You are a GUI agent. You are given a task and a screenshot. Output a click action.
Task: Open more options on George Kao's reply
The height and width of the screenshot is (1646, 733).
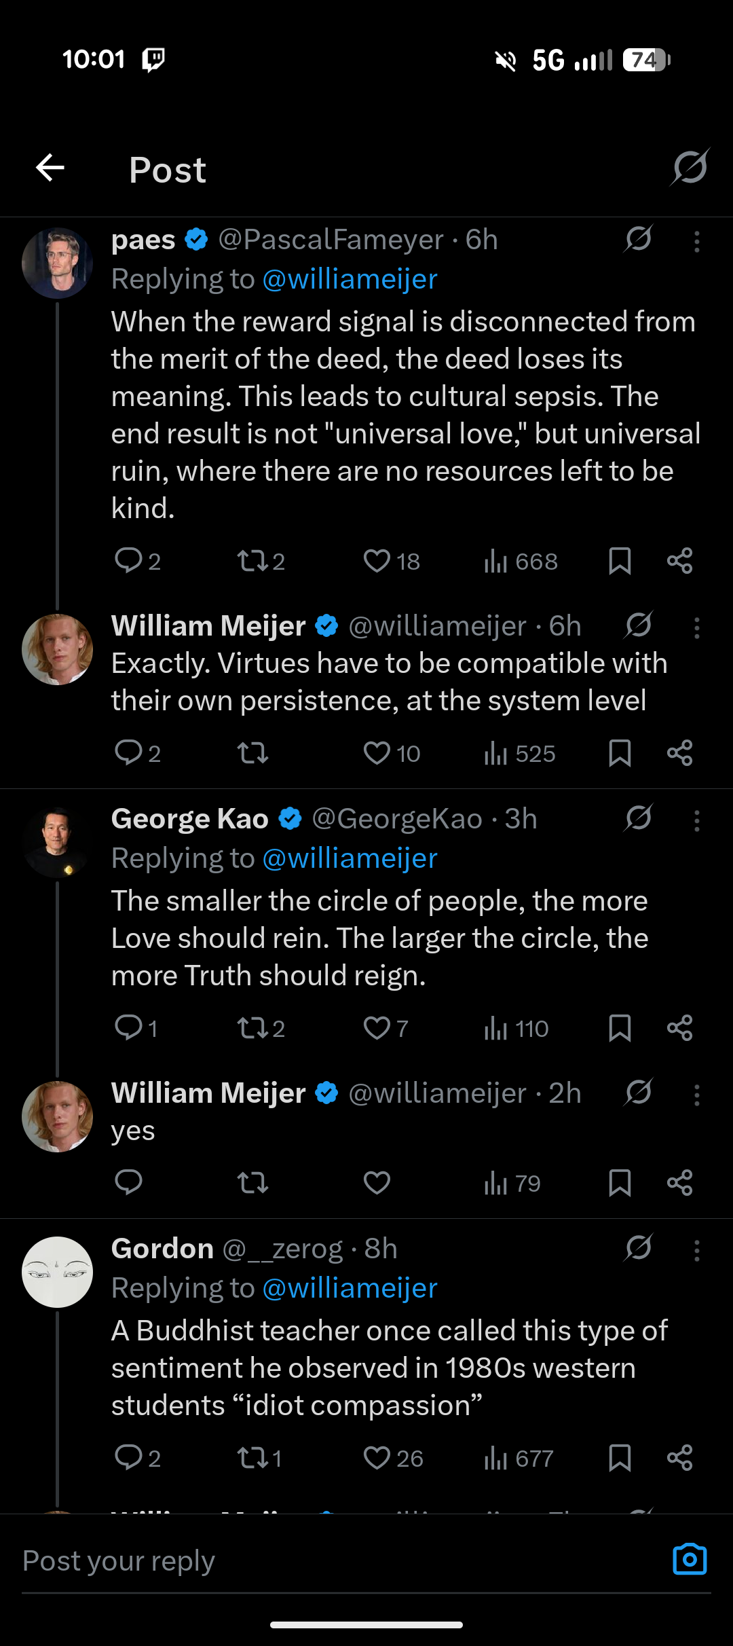[x=696, y=821]
